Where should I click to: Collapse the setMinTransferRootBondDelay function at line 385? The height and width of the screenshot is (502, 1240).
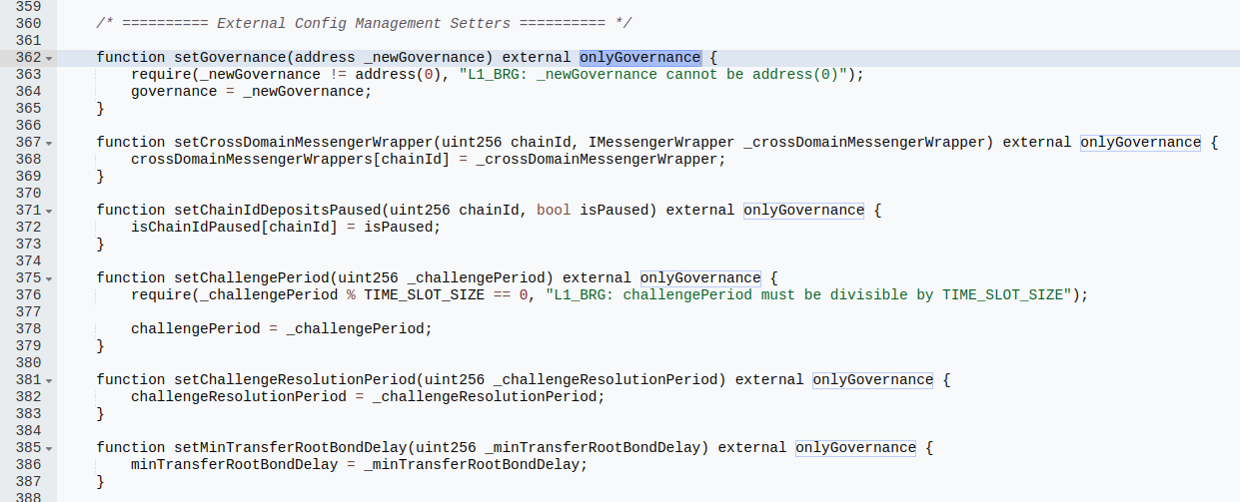coord(49,449)
